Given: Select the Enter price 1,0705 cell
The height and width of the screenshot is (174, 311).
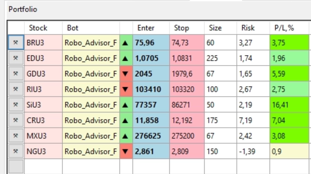Looking at the screenshot, I should 150,58.
